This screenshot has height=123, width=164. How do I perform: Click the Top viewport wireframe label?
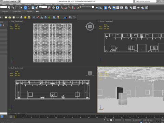(19, 21)
